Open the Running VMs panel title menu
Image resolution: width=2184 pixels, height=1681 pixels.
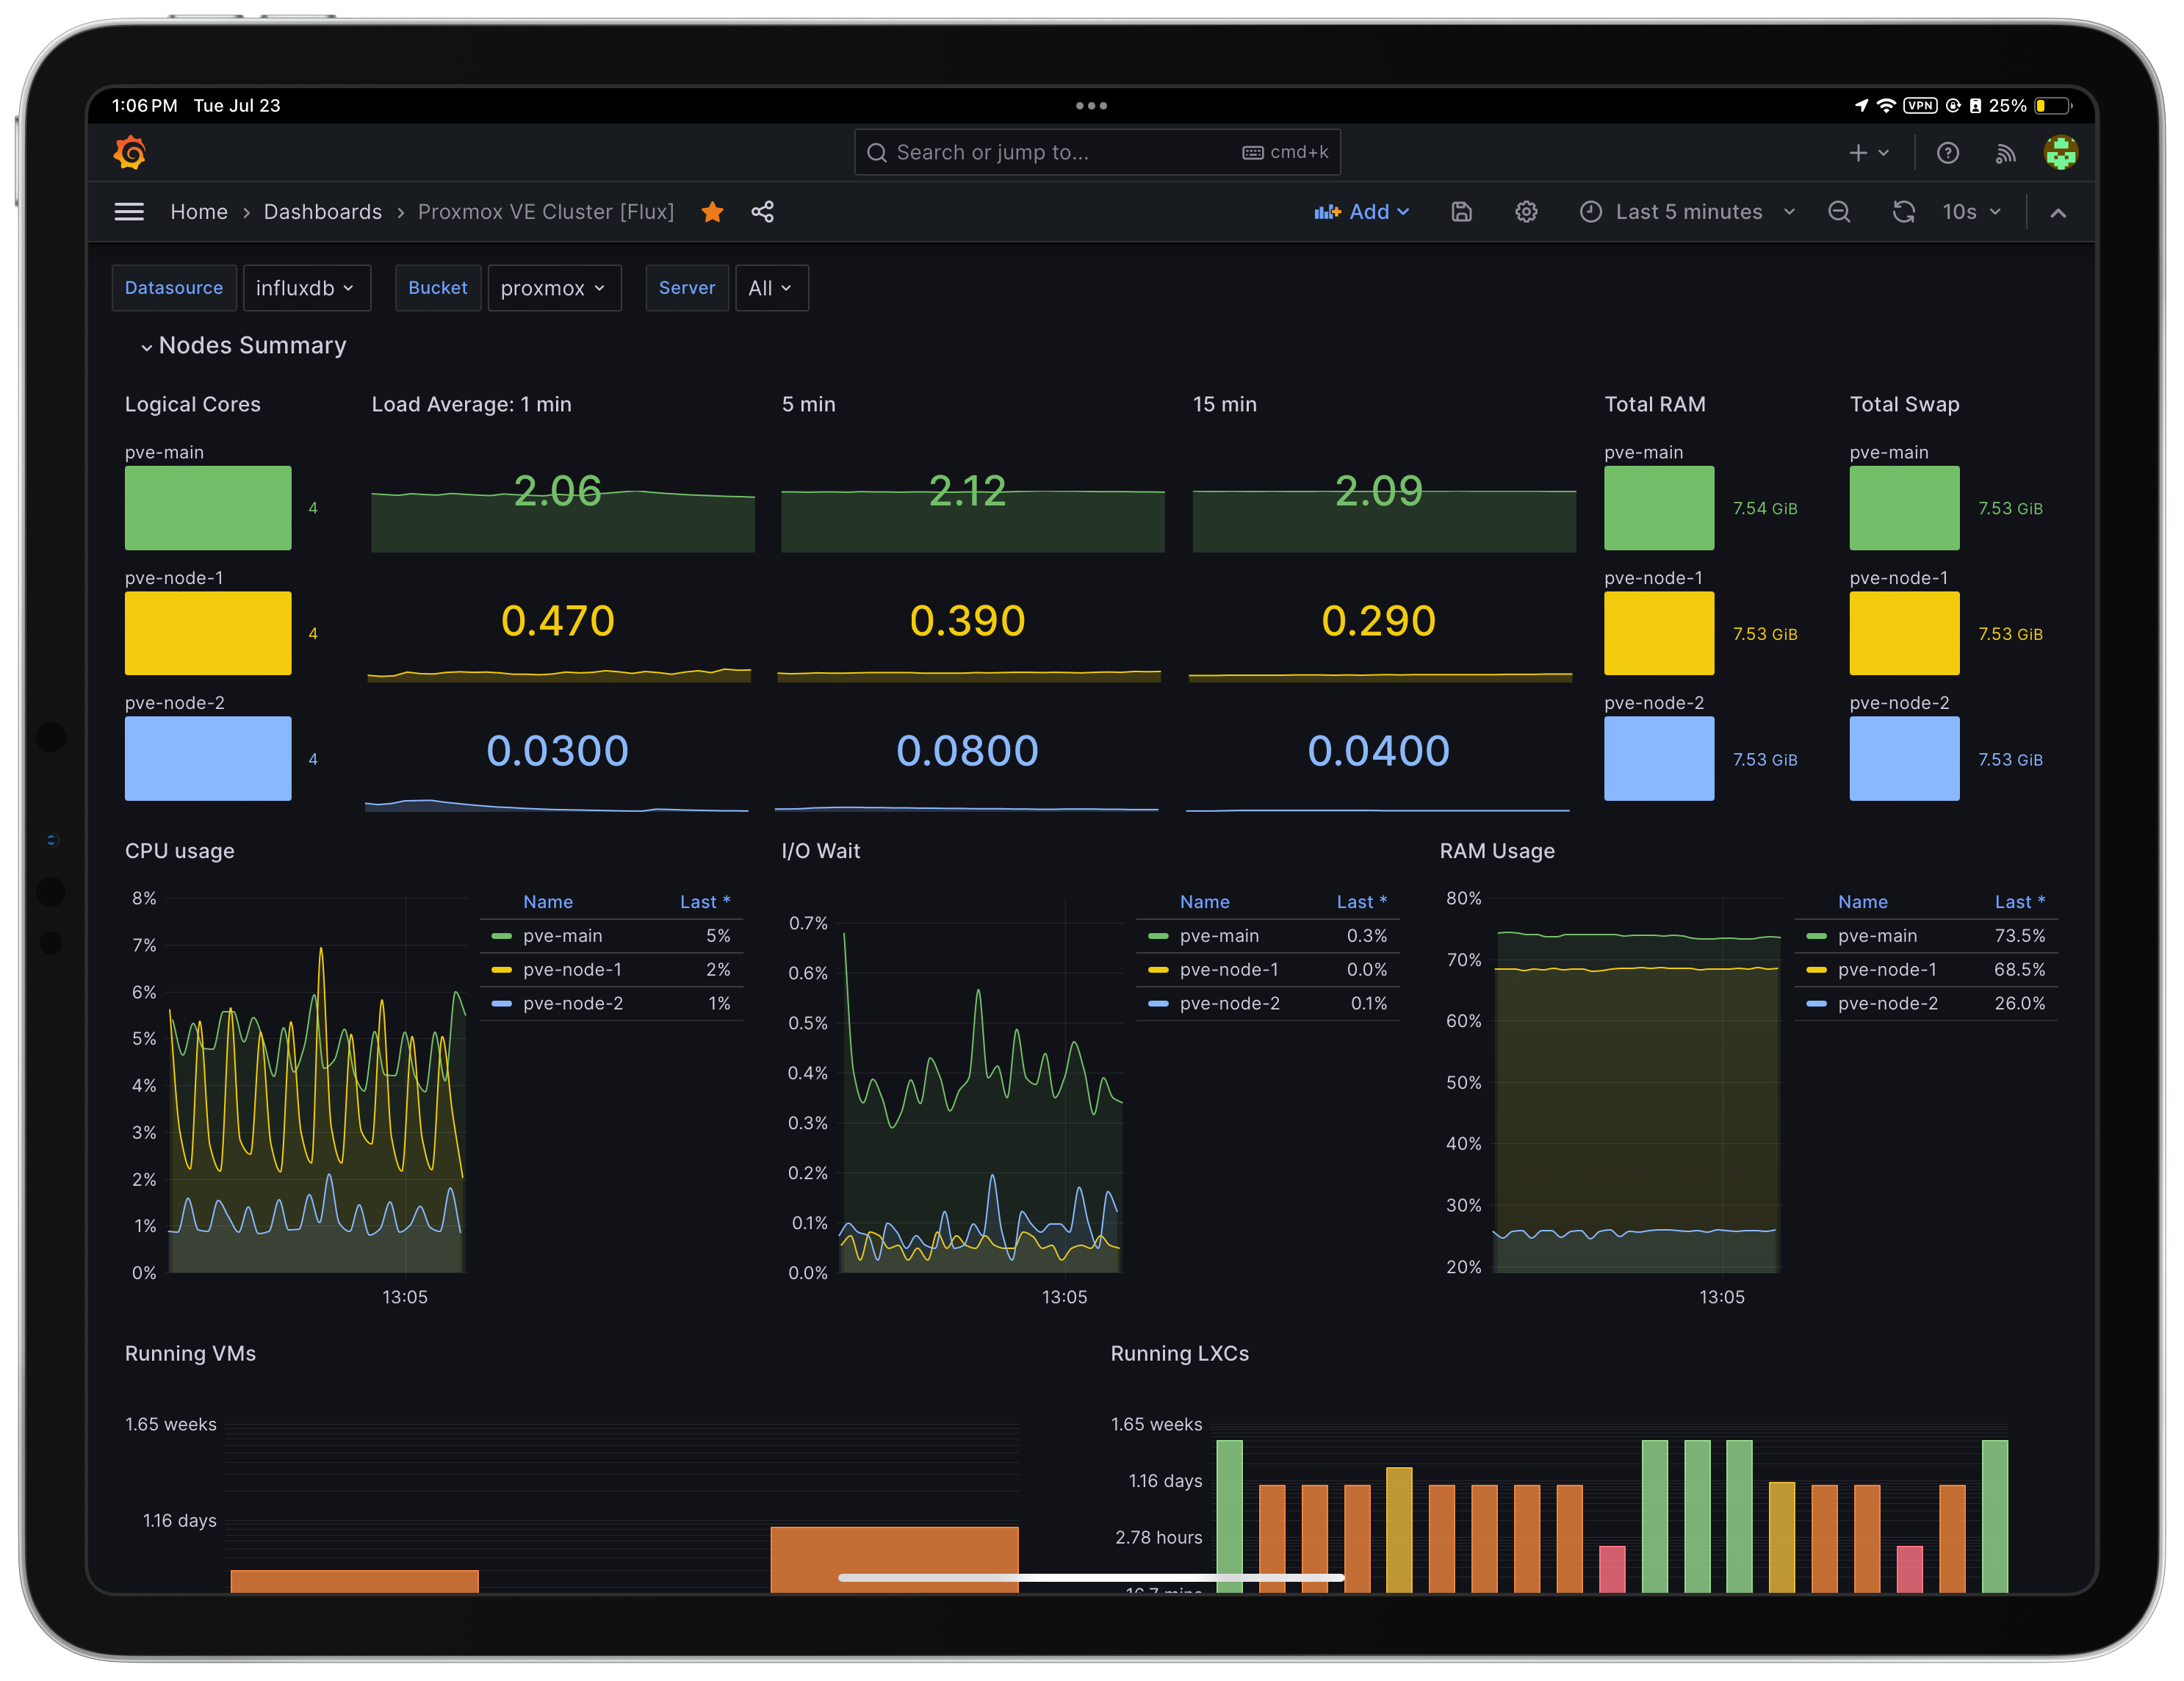(x=190, y=1353)
